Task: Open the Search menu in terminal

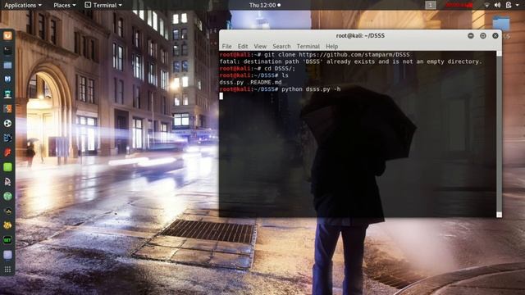Action: tap(281, 46)
